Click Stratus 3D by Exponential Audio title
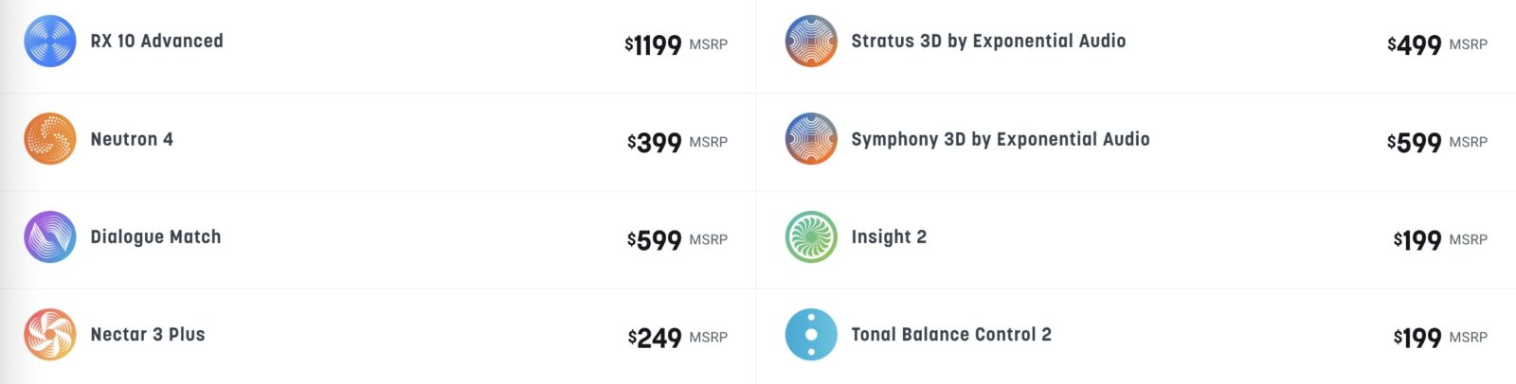This screenshot has width=1516, height=384. (x=988, y=42)
